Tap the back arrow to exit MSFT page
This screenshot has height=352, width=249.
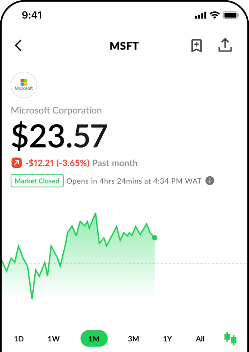pos(18,45)
